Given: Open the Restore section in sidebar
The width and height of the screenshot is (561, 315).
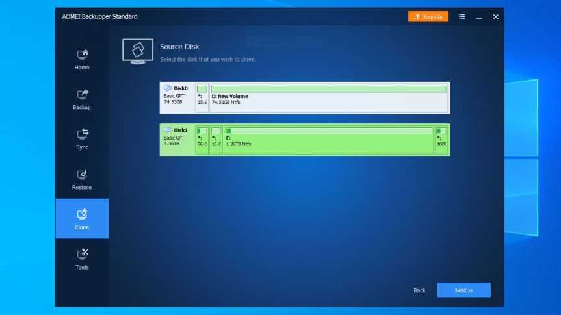Looking at the screenshot, I should coord(82,179).
